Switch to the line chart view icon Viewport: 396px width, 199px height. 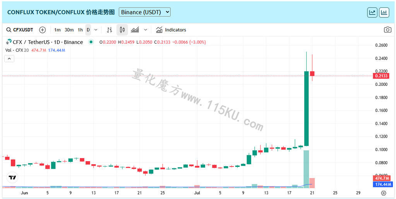coord(372,12)
